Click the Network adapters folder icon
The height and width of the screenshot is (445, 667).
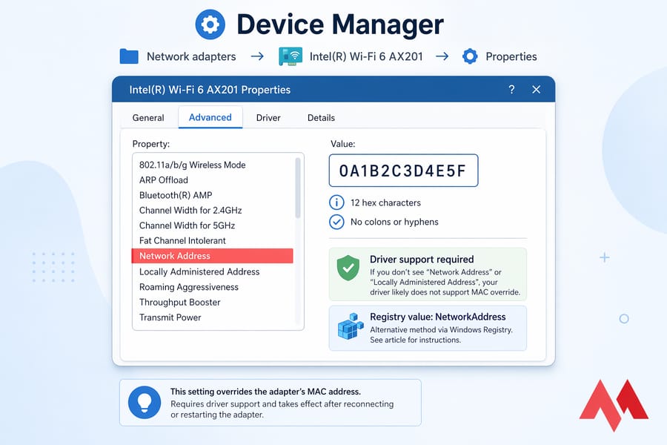129,56
